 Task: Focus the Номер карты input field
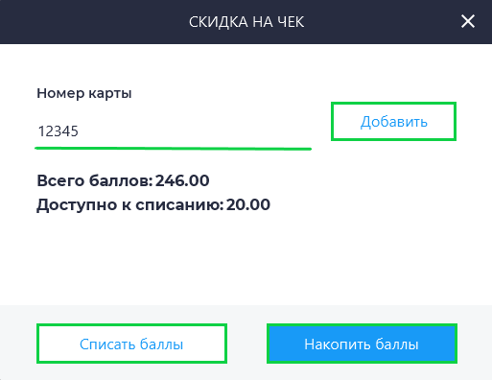pos(173,131)
